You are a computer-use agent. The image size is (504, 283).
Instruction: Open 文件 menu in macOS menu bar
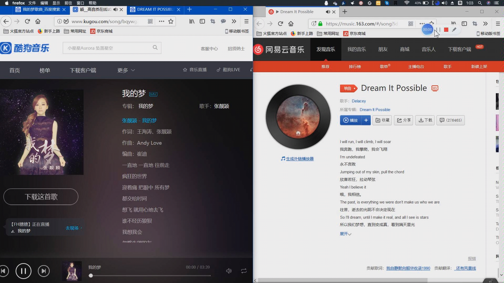[x=32, y=3]
